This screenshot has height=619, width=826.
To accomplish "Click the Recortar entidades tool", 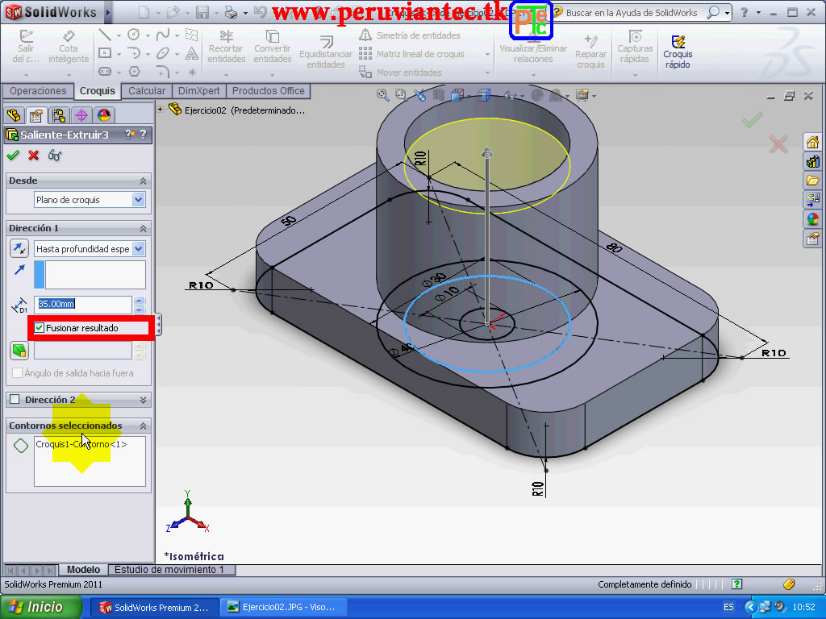I will point(227,48).
